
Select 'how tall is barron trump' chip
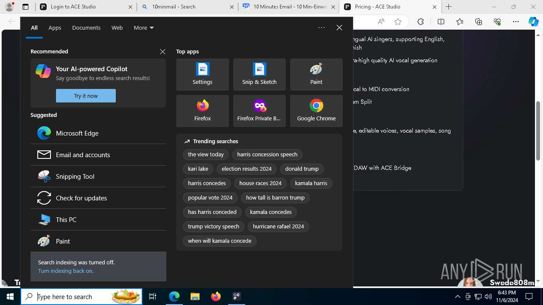tap(275, 198)
